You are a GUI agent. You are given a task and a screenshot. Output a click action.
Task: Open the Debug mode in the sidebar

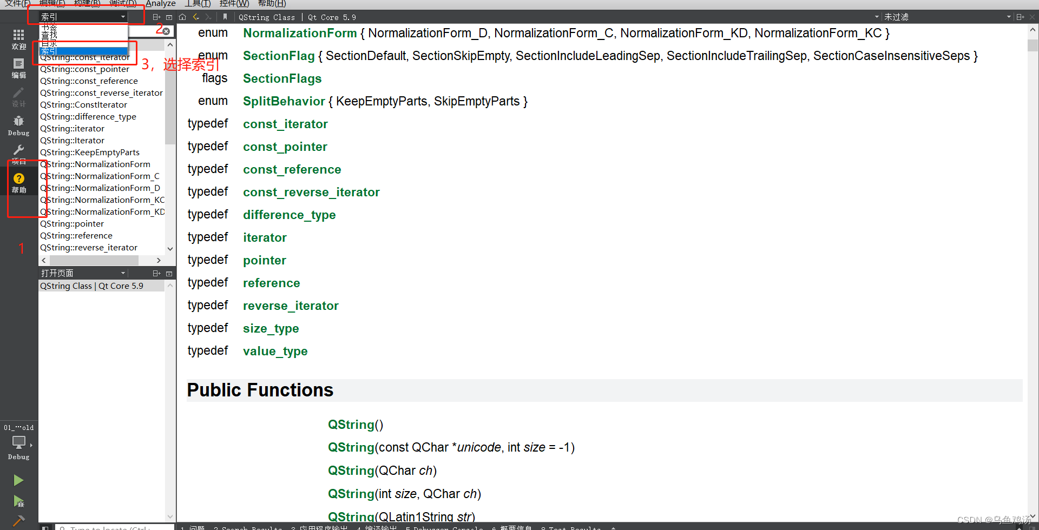[18, 125]
